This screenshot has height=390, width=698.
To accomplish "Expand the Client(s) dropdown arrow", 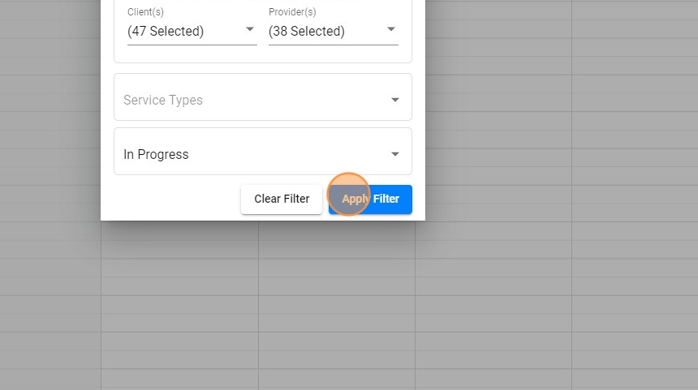I will point(250,30).
